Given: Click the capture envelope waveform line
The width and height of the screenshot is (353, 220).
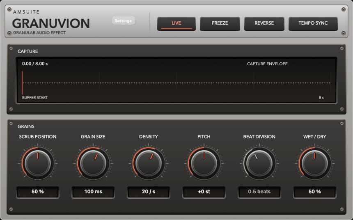Looking at the screenshot, I should pyautogui.click(x=177, y=83).
